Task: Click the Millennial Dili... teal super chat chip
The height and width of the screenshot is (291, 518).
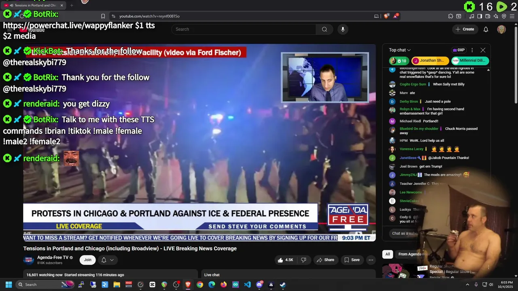Action: 470,61
